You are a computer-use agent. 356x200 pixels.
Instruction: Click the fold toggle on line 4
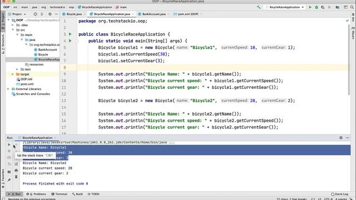coord(77,41)
